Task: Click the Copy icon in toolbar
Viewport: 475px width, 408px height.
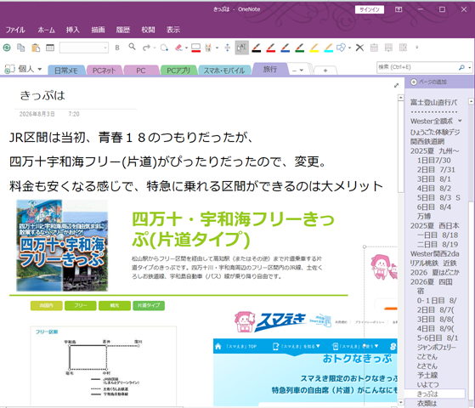Action: 21,48
